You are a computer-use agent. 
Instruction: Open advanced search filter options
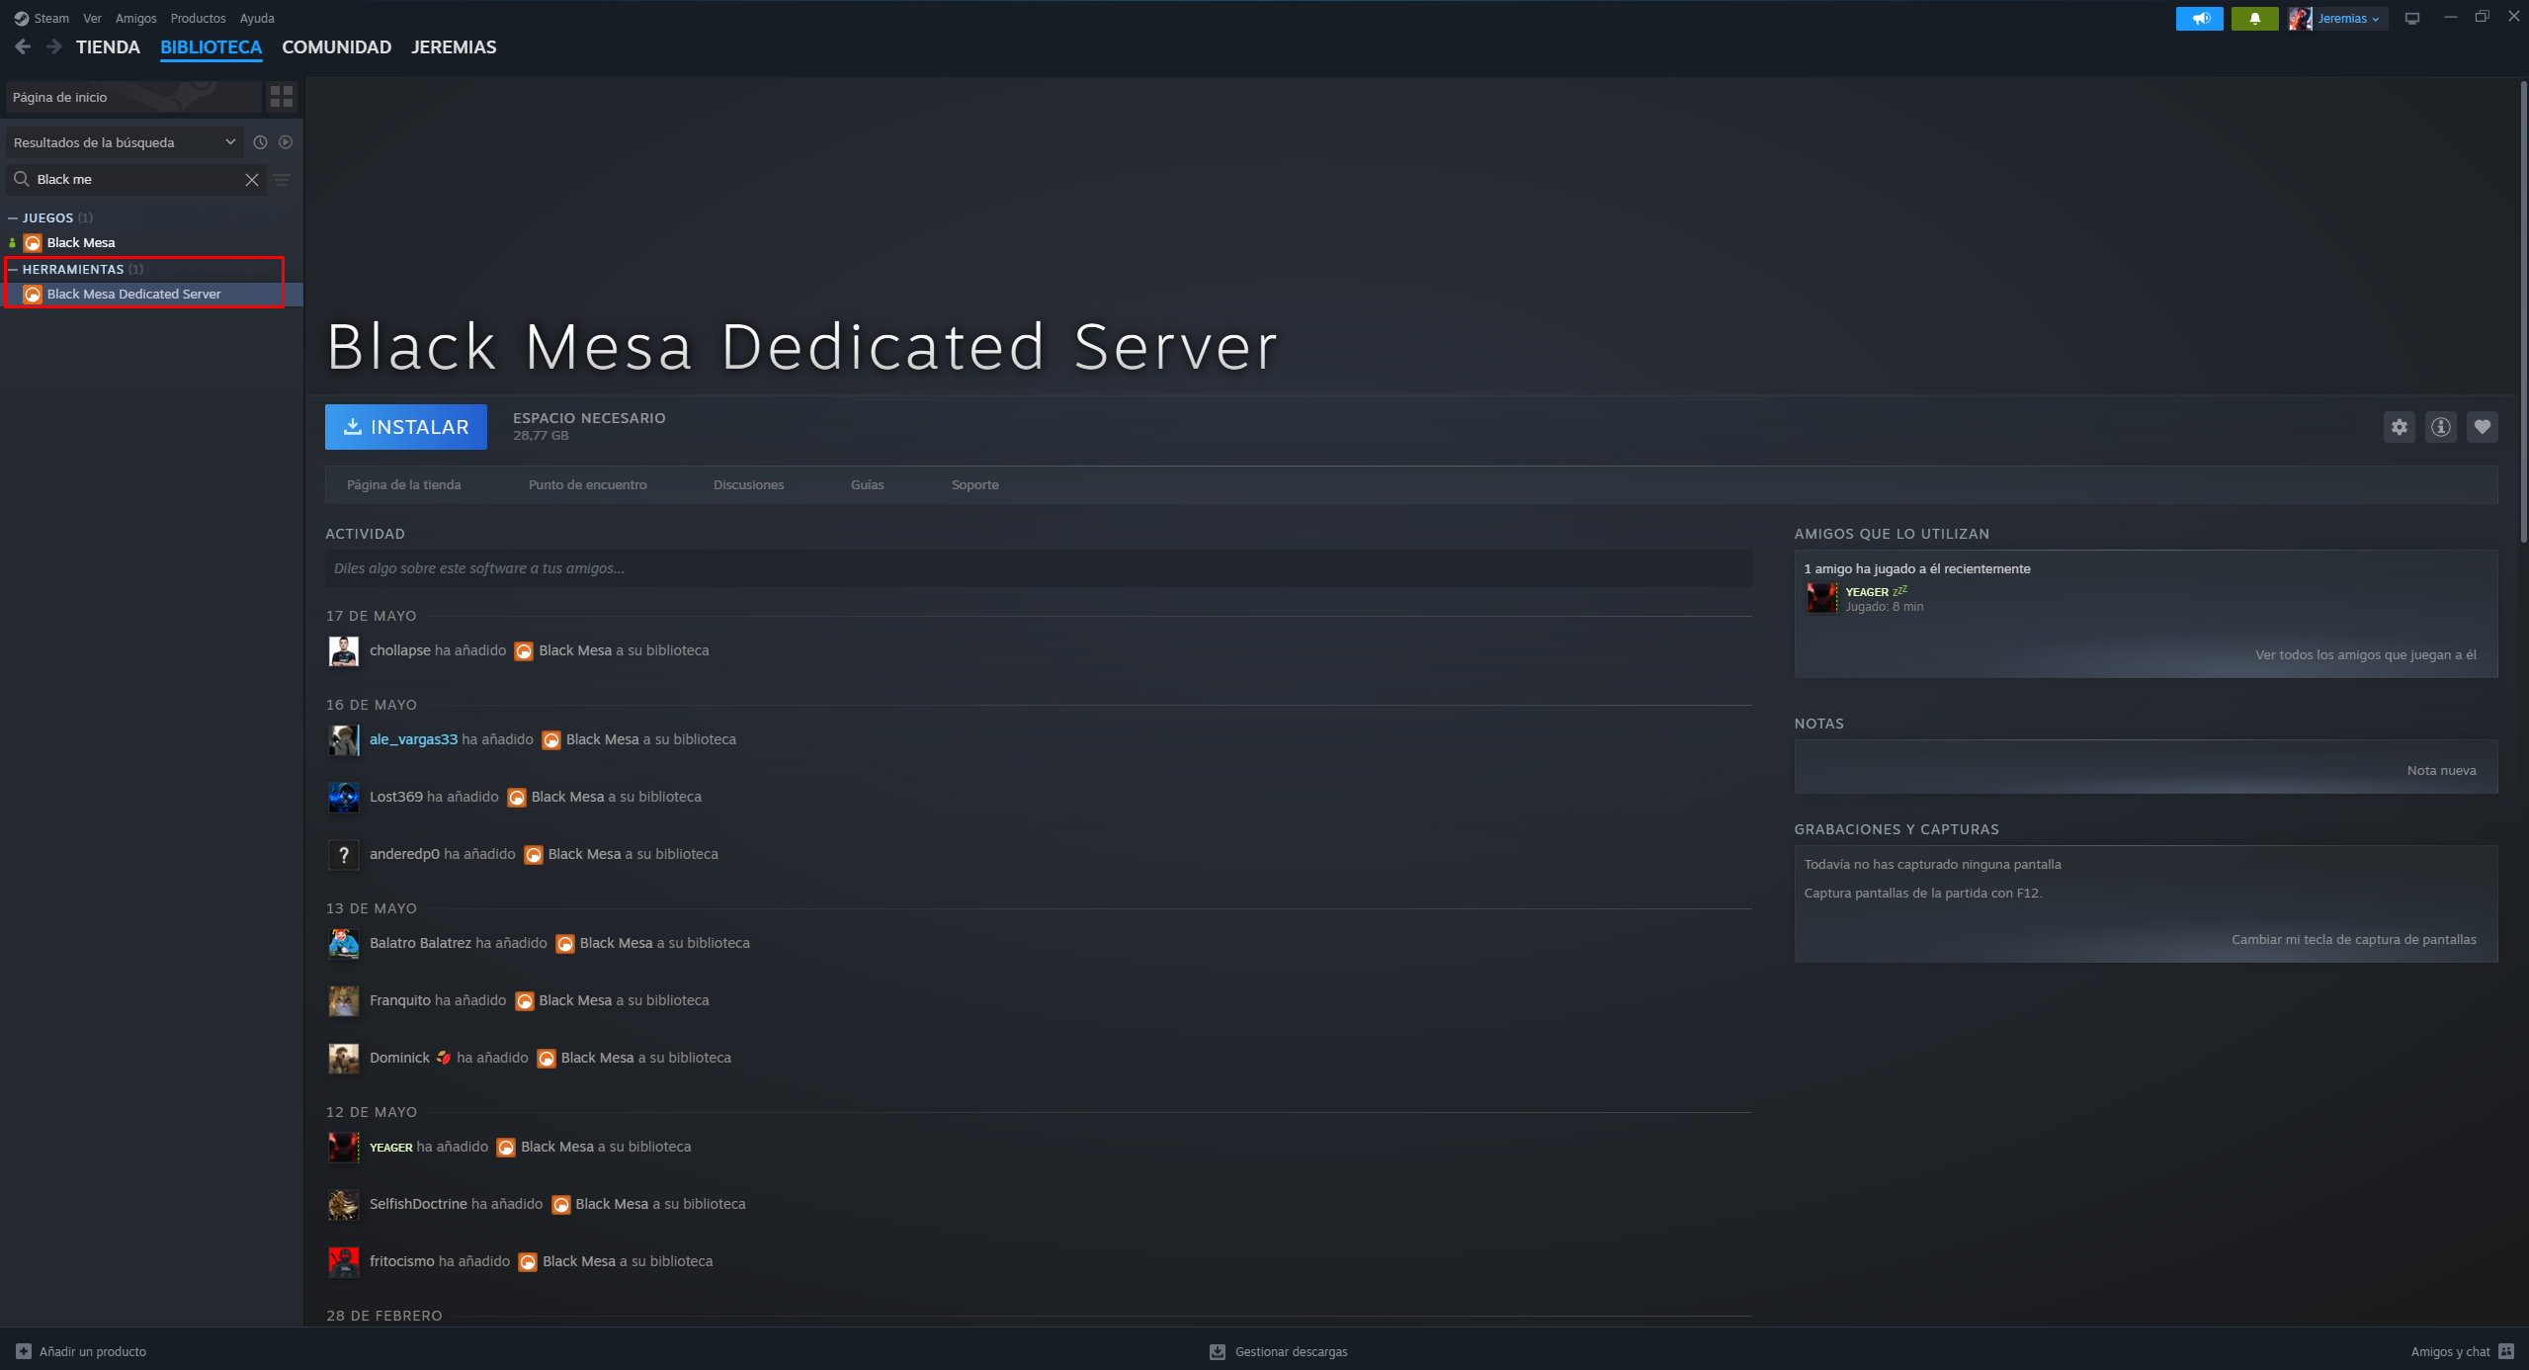pyautogui.click(x=282, y=180)
